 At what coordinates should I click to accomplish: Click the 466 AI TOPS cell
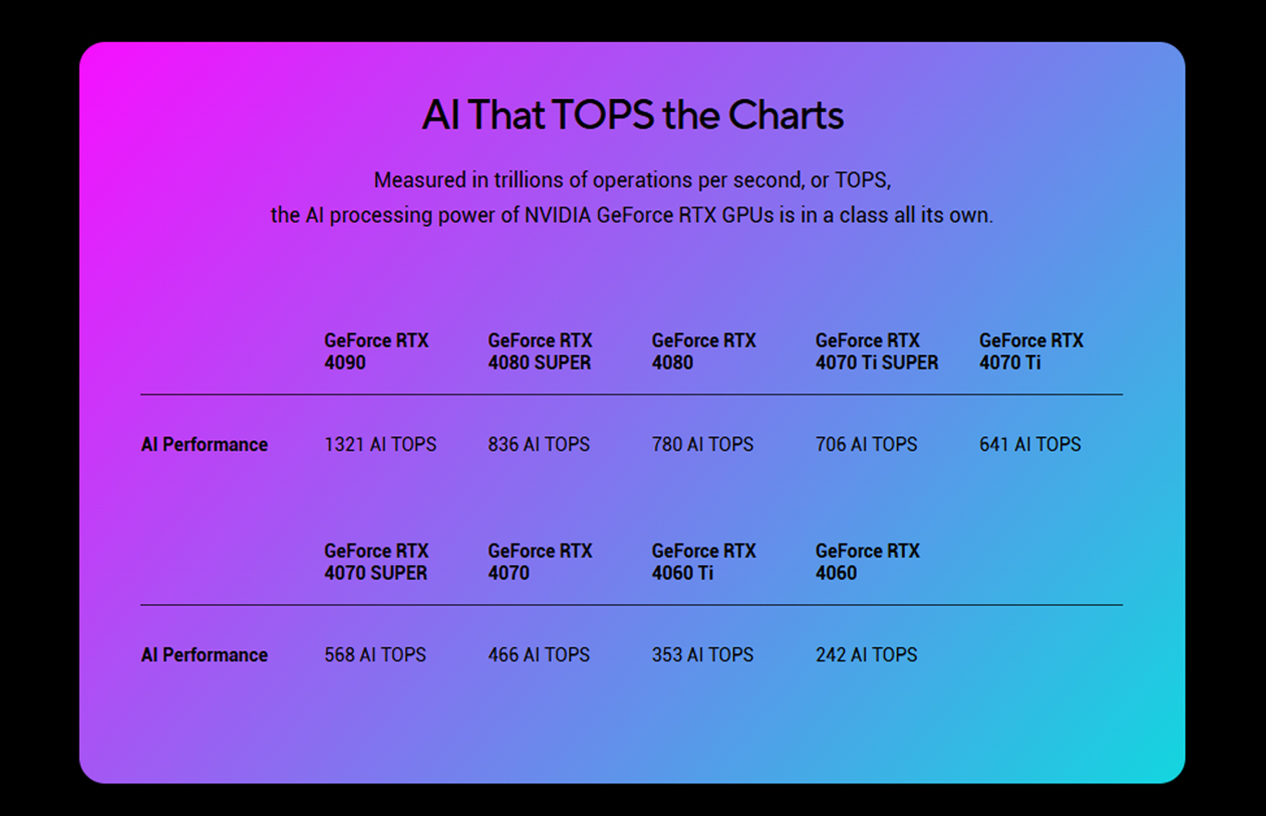tap(538, 655)
